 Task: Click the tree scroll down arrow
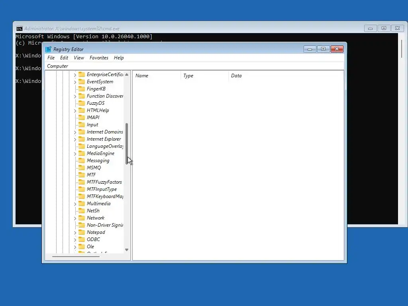[127, 250]
